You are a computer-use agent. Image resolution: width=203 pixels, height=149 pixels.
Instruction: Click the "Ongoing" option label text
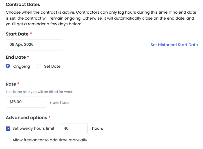pos(21,66)
